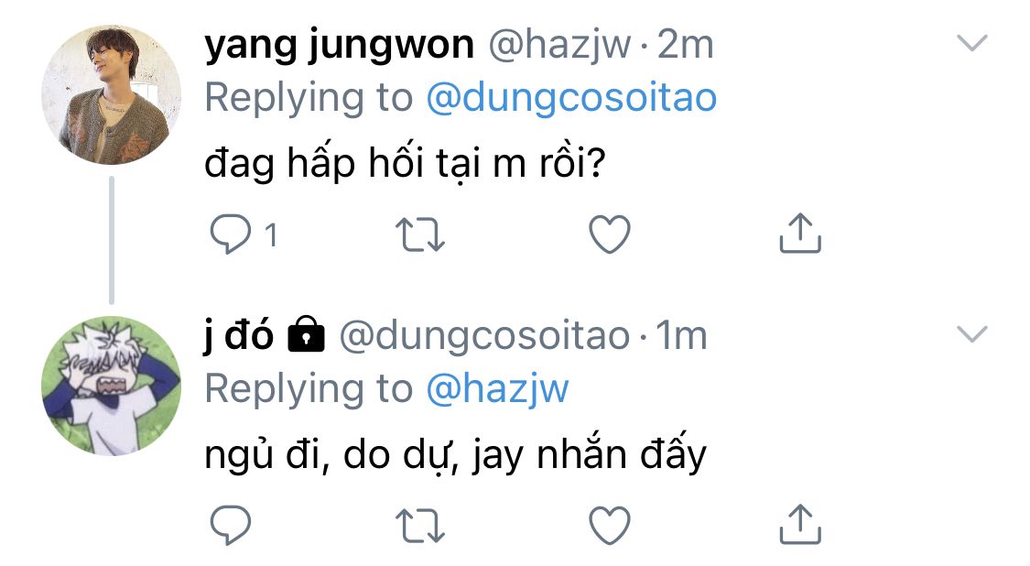Open the 2m timestamp on the first tweet
1030x566 pixels.
point(685,44)
